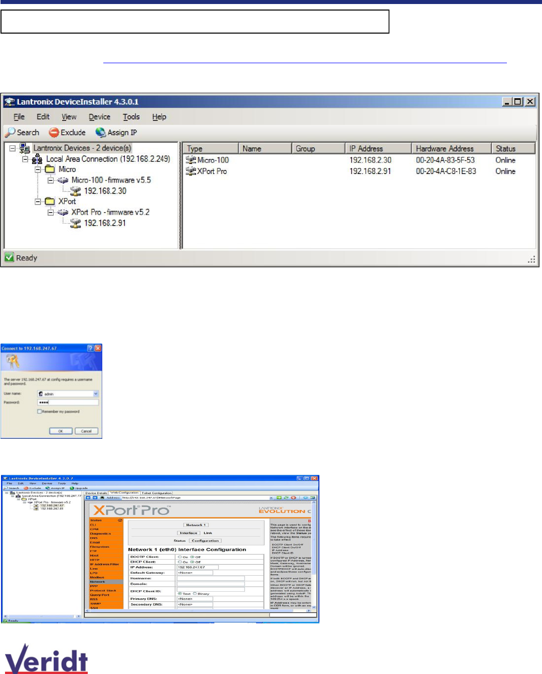542x674 pixels.
Task: Click the XPort folder icon in 4.3.0.1 tree
Action: [x=50, y=202]
